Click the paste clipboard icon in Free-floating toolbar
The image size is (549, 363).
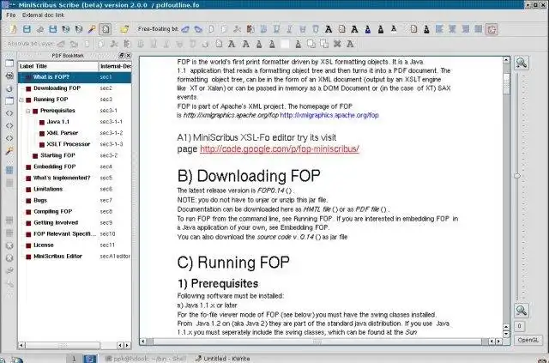250,29
